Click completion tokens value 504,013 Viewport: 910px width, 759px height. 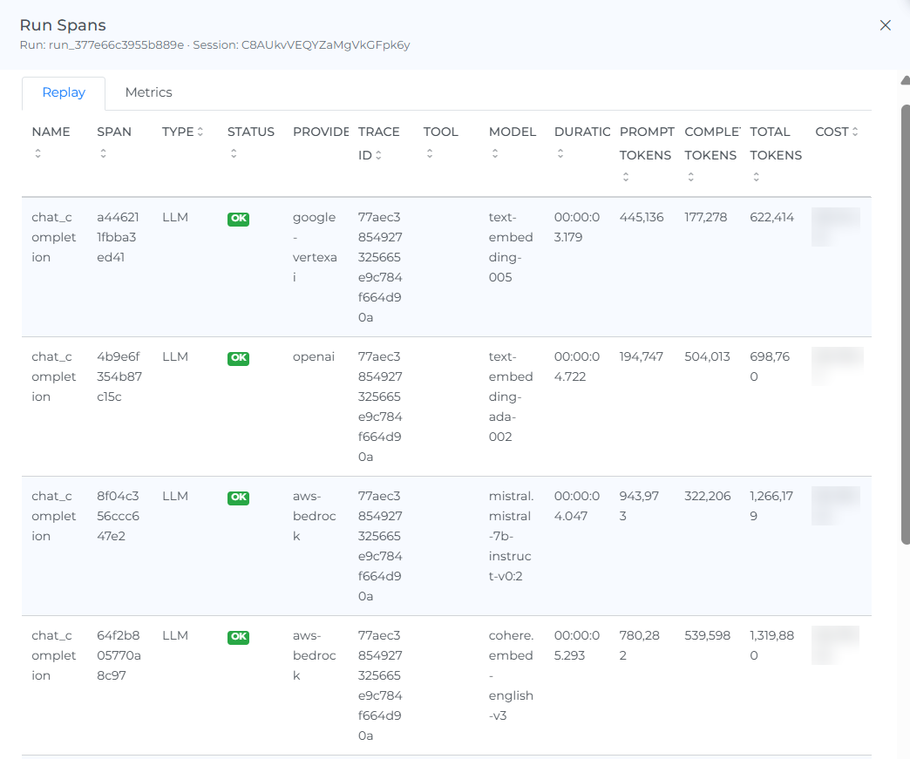(707, 356)
